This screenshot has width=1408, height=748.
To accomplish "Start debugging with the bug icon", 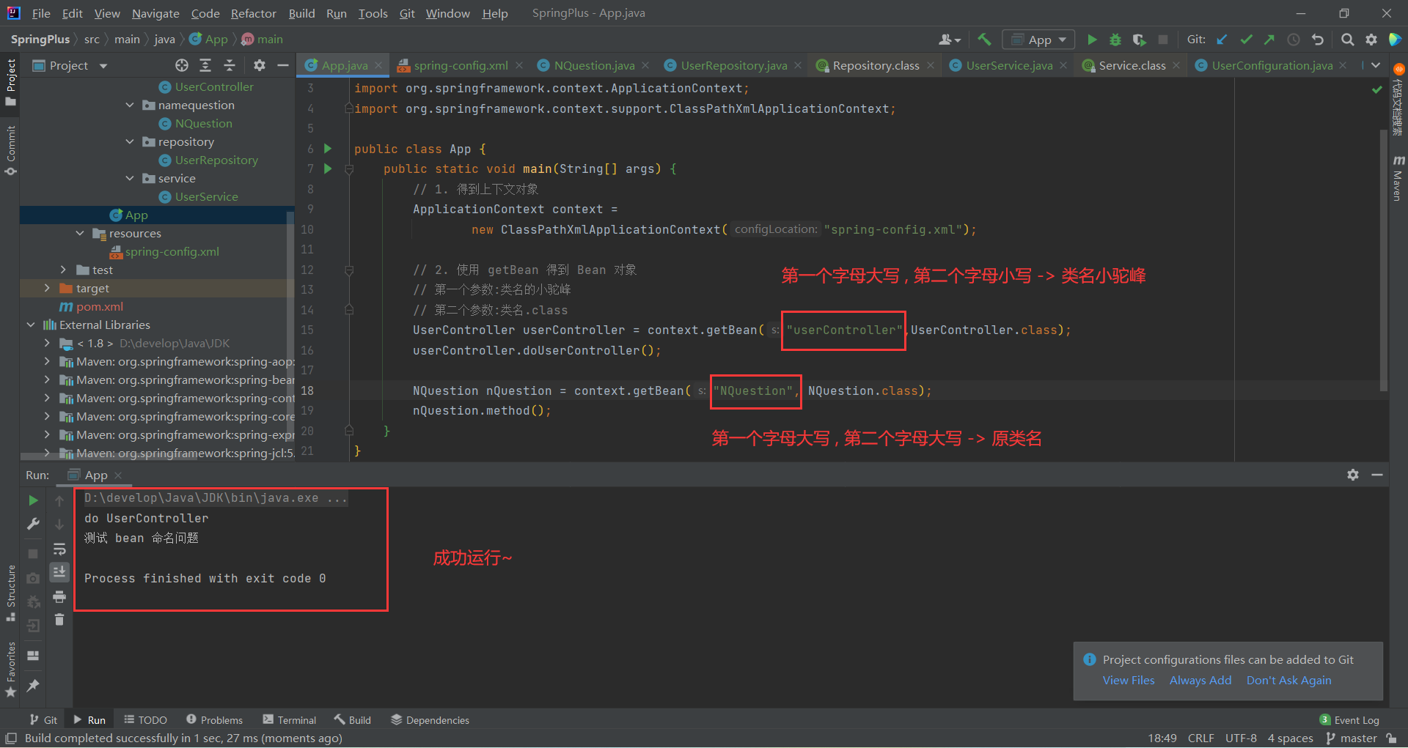I will coord(1115,40).
